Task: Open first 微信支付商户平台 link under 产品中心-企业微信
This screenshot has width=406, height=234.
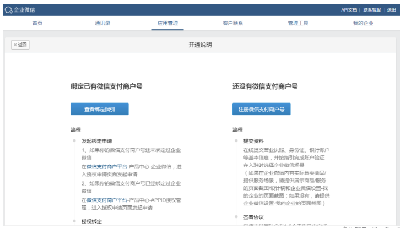Action: [107, 167]
